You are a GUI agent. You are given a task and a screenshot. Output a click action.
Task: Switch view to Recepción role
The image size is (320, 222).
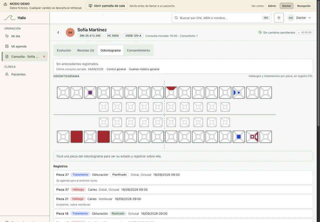click(304, 6)
